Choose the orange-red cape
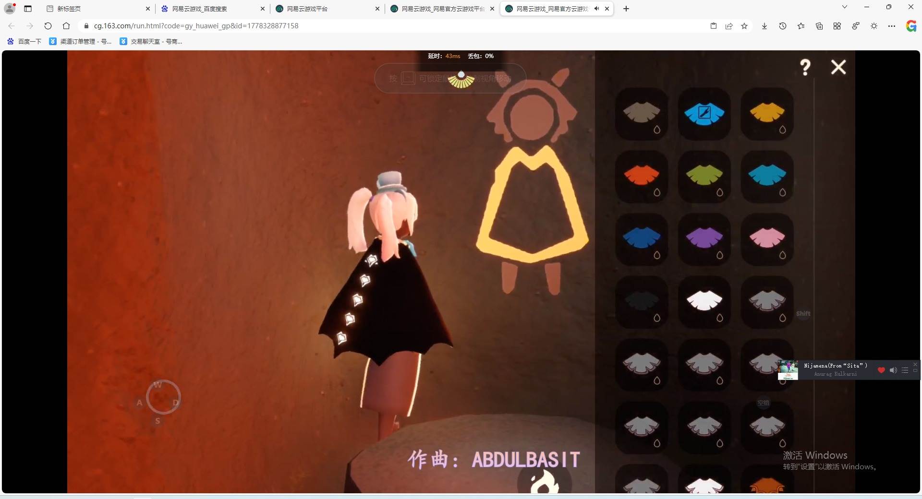The width and height of the screenshot is (922, 499). coord(642,177)
